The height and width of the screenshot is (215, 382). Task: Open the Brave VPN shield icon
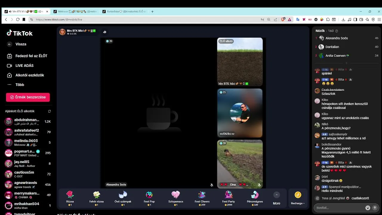(373, 19)
